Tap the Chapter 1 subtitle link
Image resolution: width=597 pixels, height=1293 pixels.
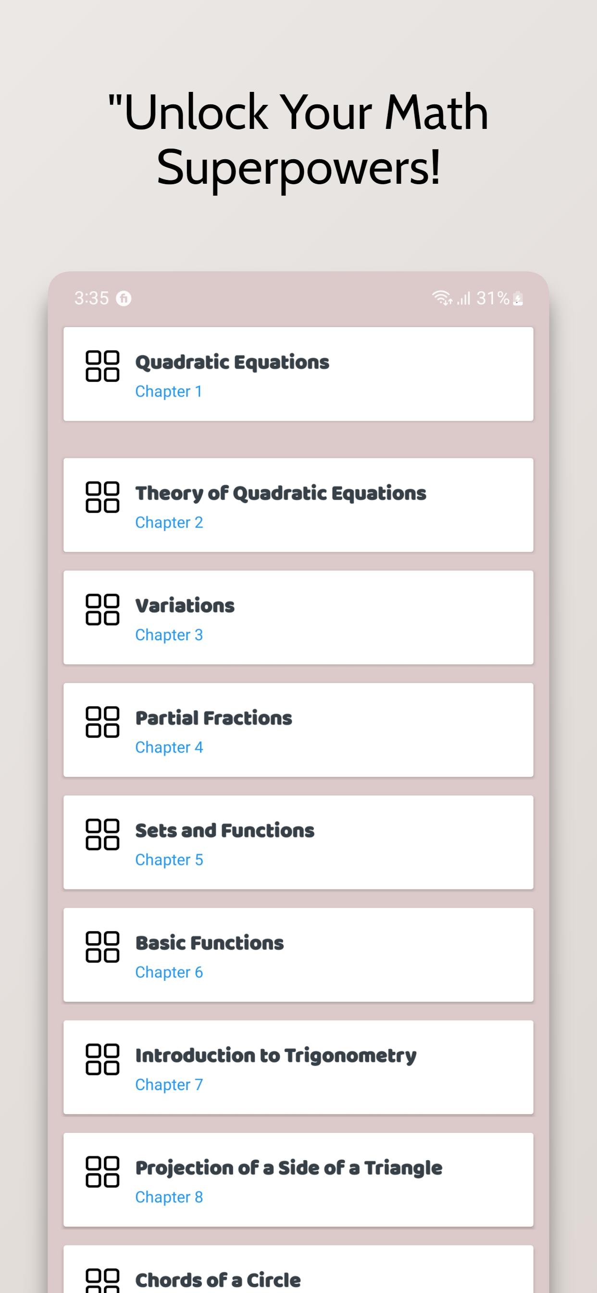[169, 392]
